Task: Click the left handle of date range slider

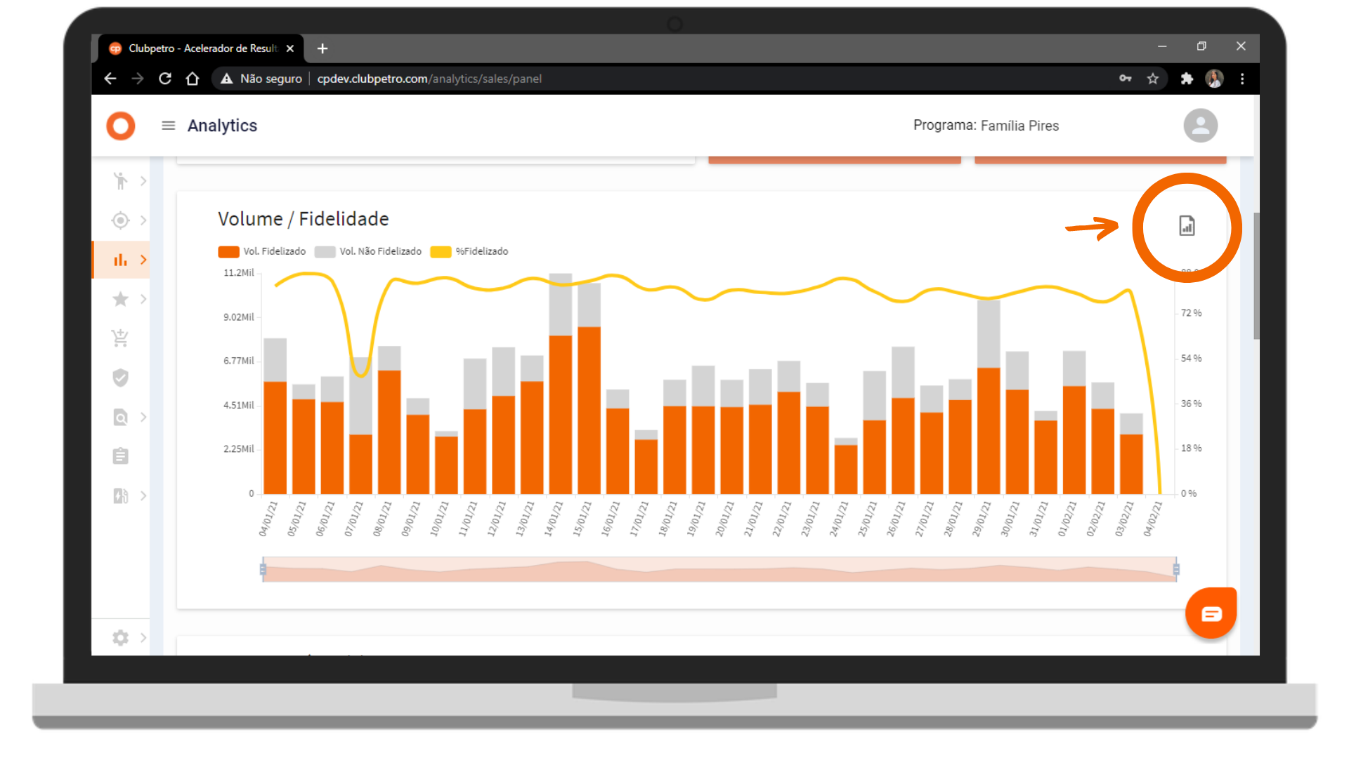Action: coord(263,569)
